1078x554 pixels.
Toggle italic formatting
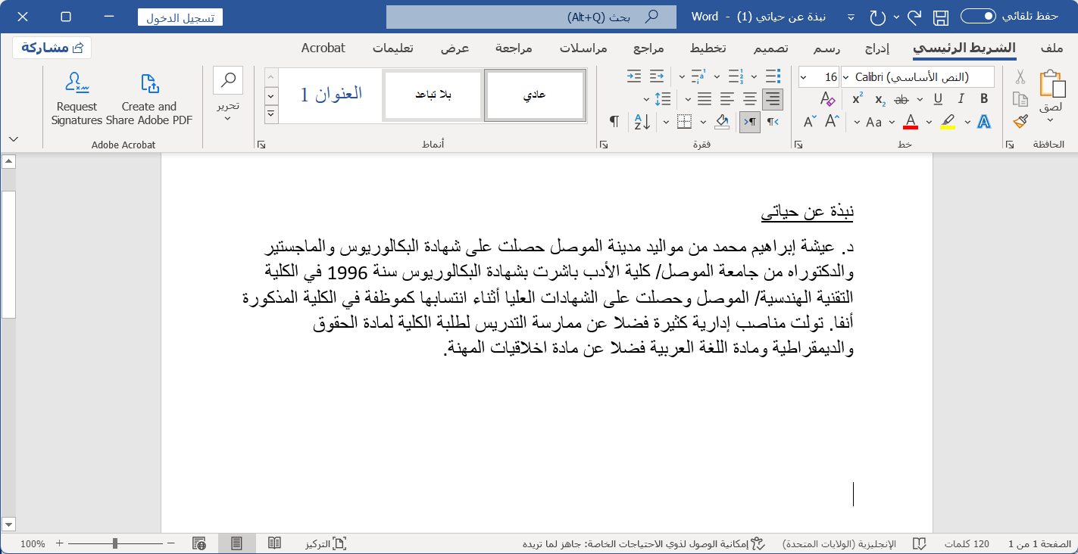point(962,98)
